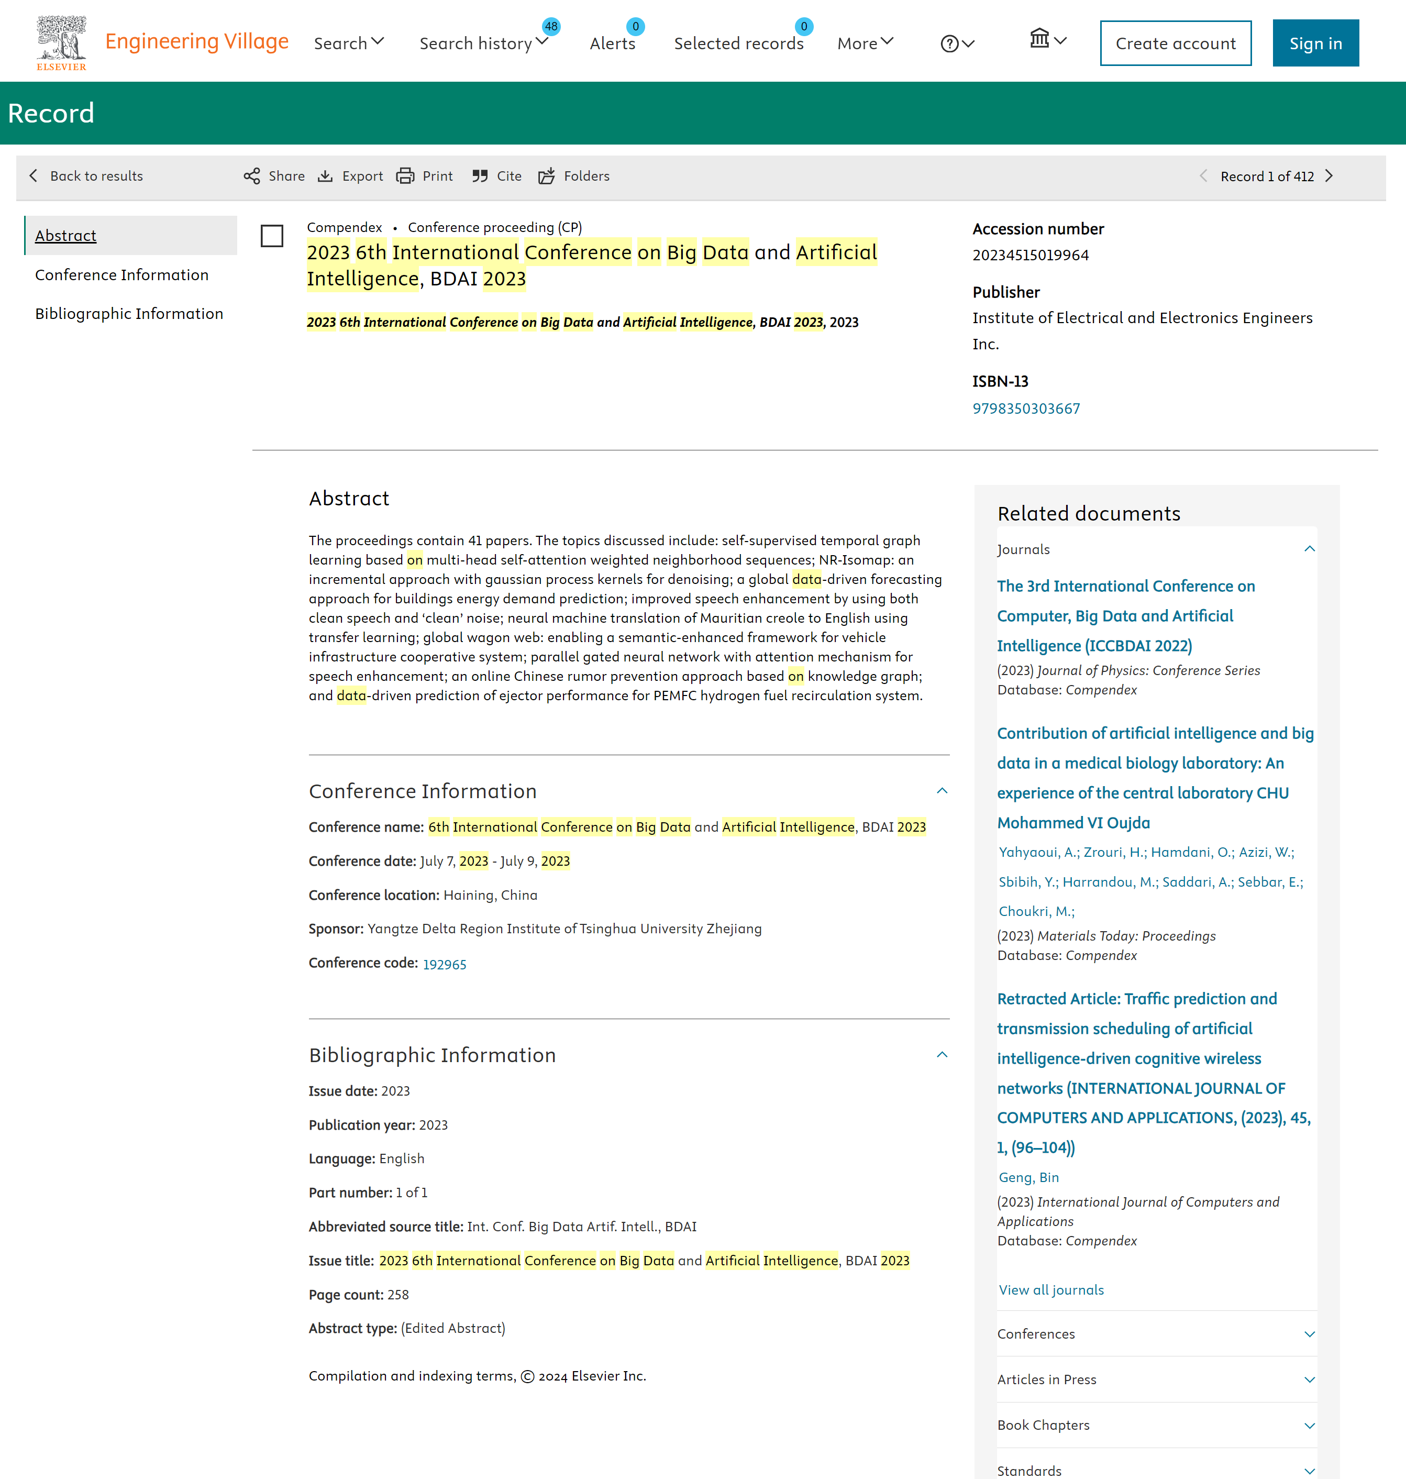This screenshot has height=1479, width=1406.
Task: Click the accession number 20234515019964
Action: (x=1031, y=255)
